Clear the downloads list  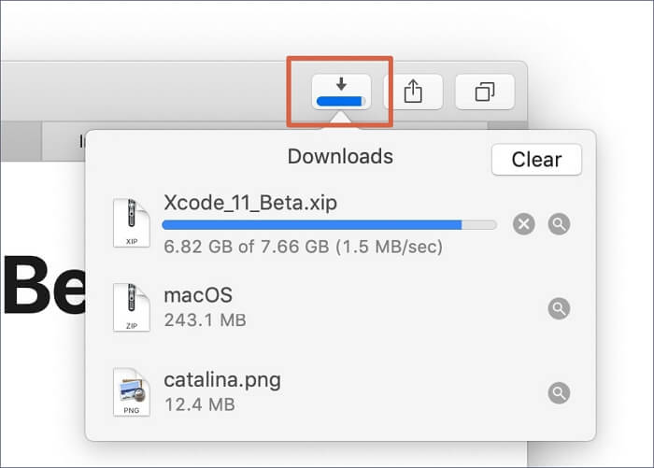536,159
